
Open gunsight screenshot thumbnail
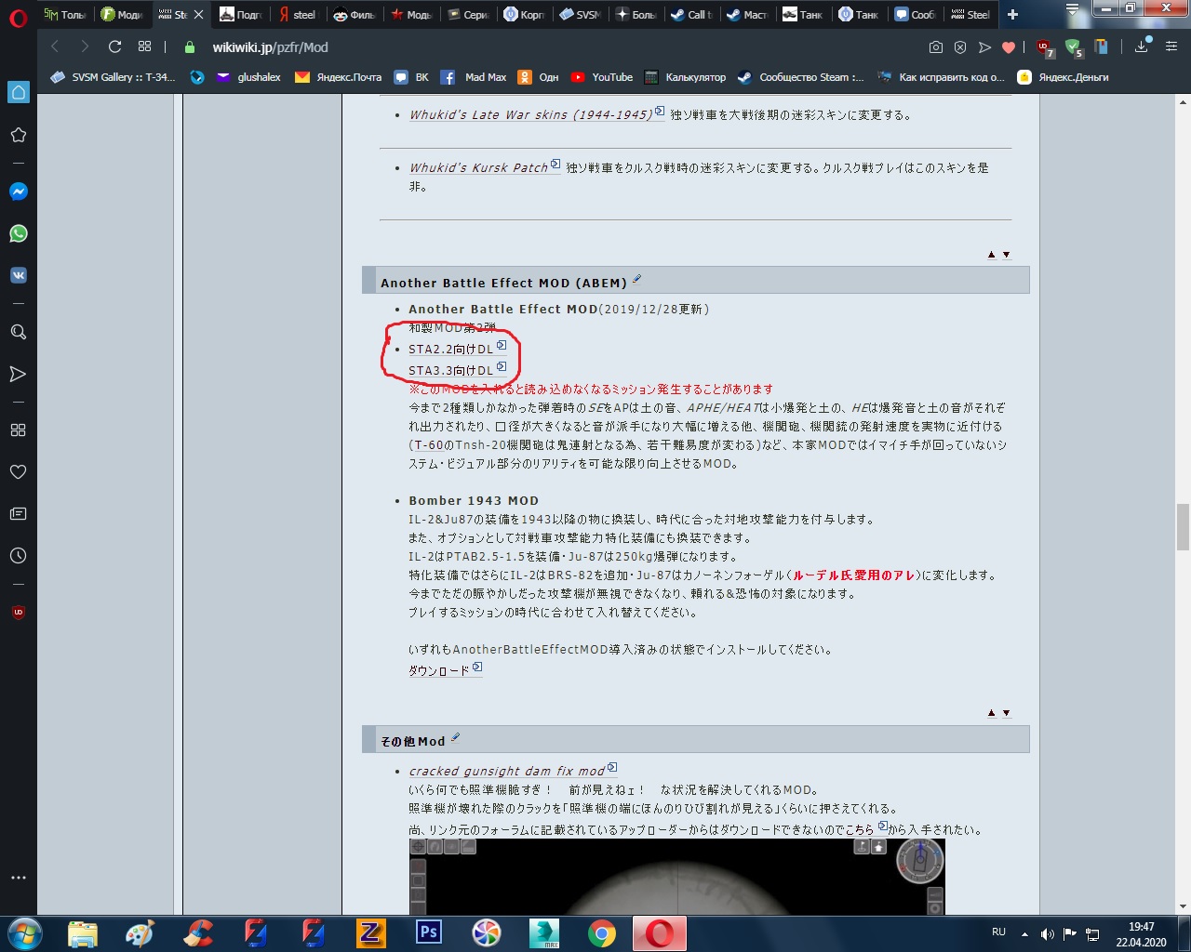[x=676, y=876]
